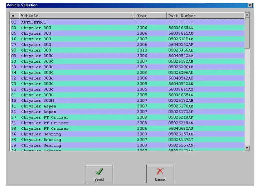Click part number 56040542AO
Viewport: 257px width, 189px height.
(x=181, y=78)
